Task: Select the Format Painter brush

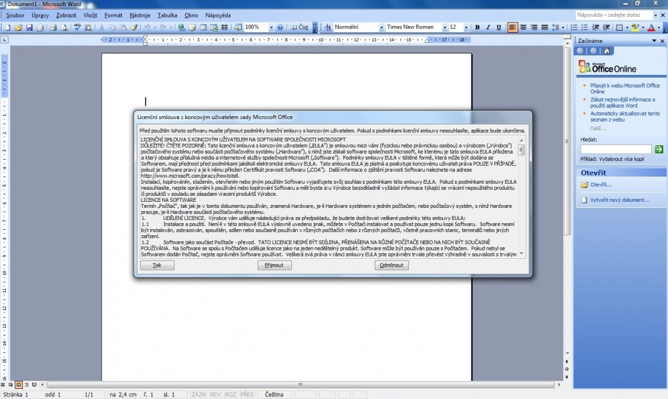Action: 134,27
